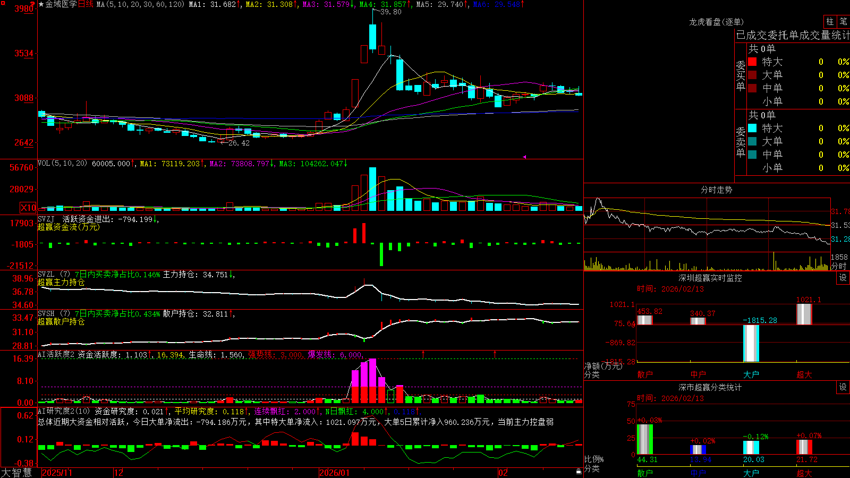Click the 活跃资金进出: -794.199 value
Image resolution: width=850 pixels, height=478 pixels.
(x=108, y=219)
